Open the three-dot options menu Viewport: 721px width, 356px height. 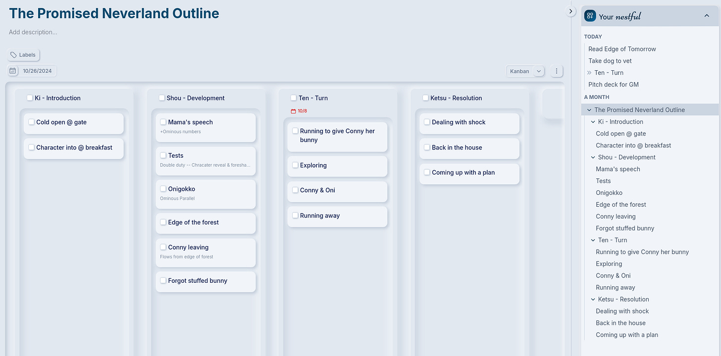tap(557, 71)
